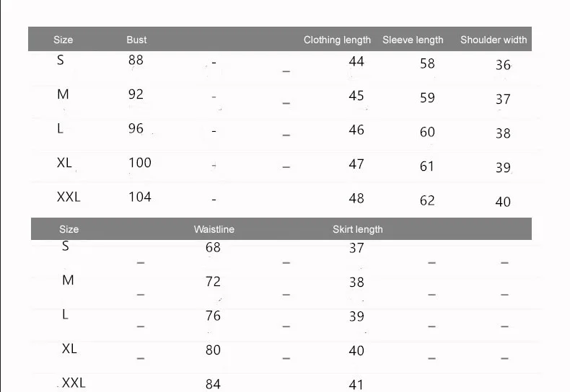Screen dimensions: 570x392
Task: Select the Shoulder width column header
Action: (x=494, y=40)
